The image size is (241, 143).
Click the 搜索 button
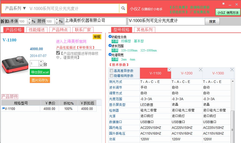212,21
